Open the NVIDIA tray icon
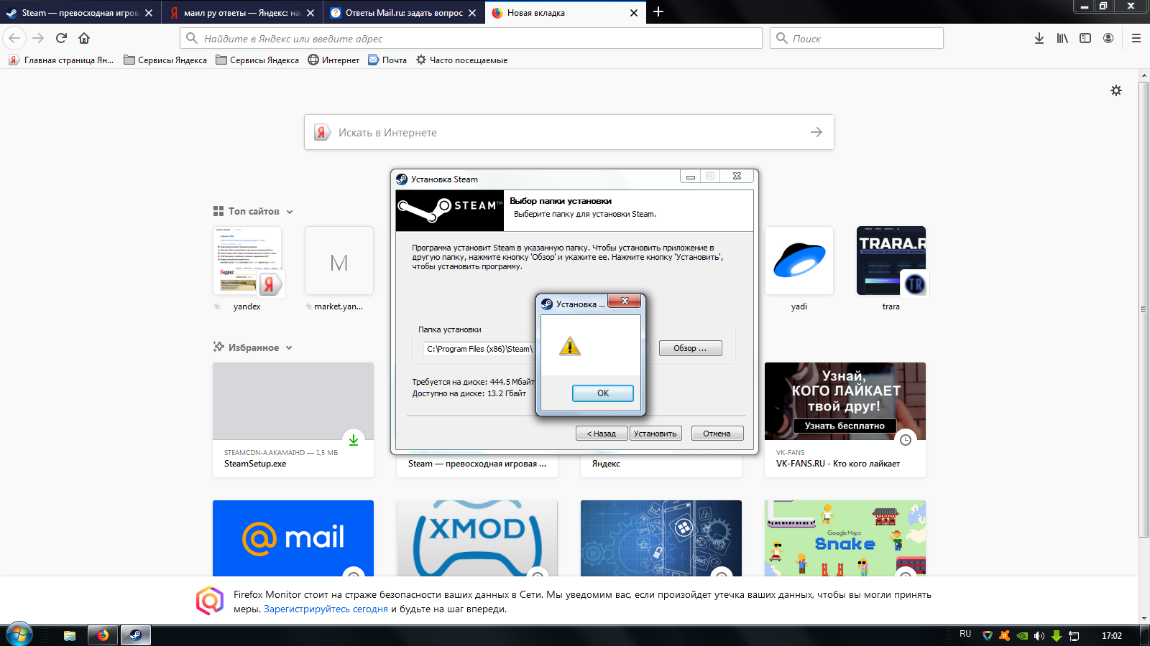 pyautogui.click(x=1022, y=635)
